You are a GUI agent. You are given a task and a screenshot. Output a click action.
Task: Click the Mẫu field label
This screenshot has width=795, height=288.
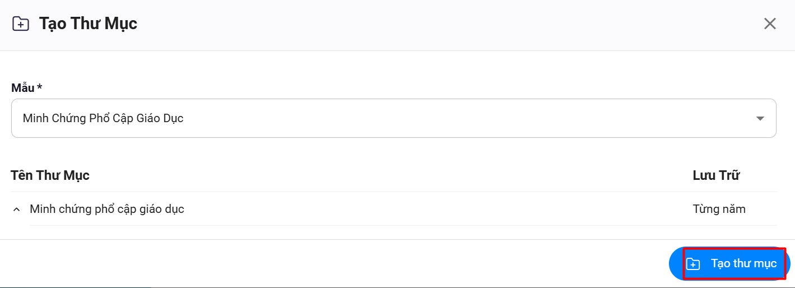tap(22, 88)
